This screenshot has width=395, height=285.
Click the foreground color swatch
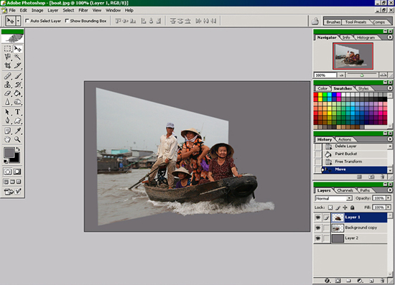tap(9, 153)
